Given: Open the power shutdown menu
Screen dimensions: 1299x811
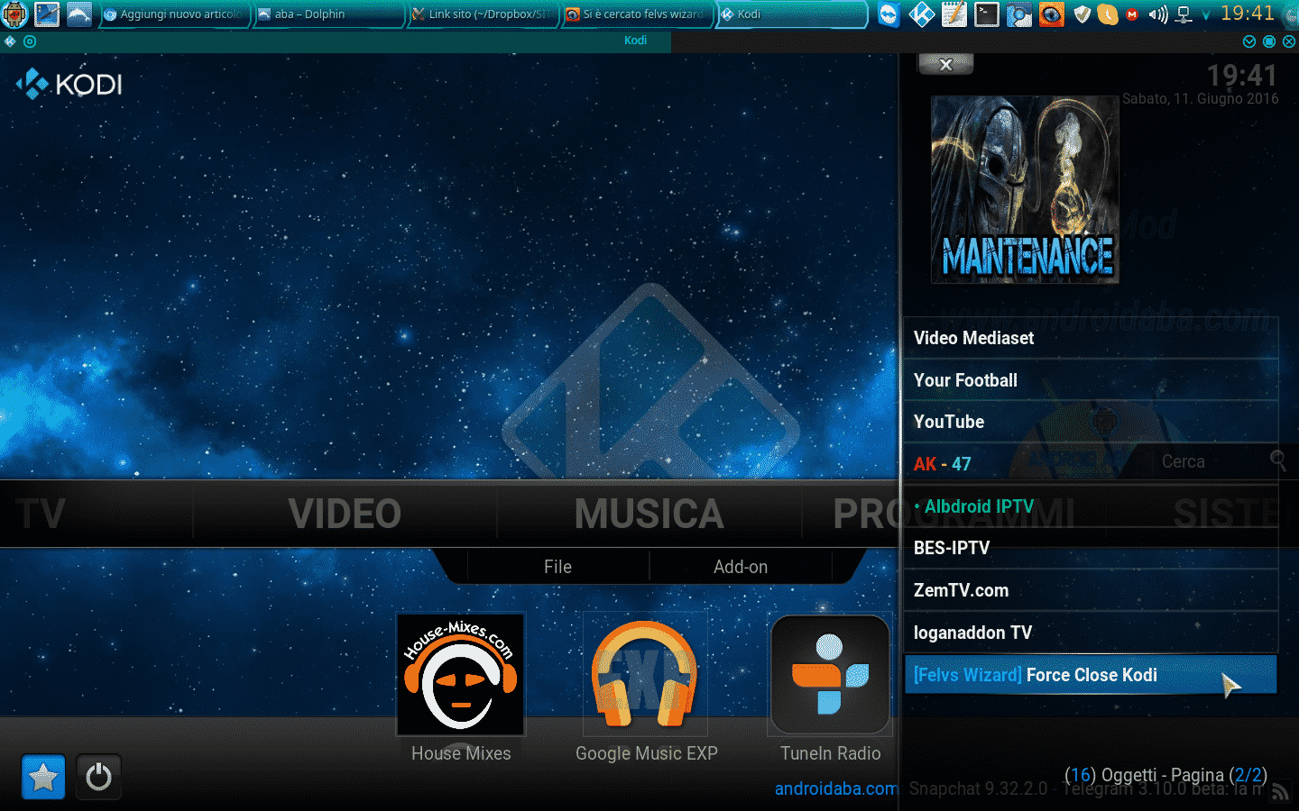Looking at the screenshot, I should pos(98,777).
